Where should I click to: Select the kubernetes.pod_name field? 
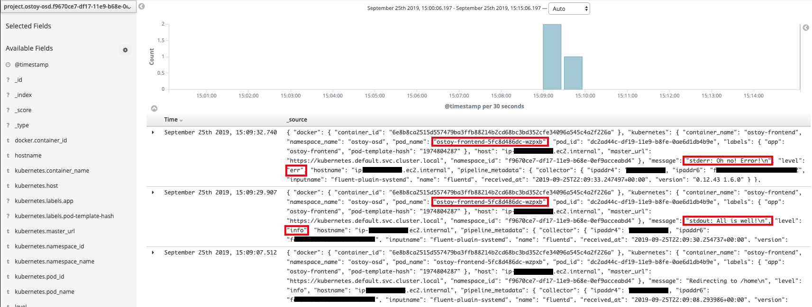45,292
